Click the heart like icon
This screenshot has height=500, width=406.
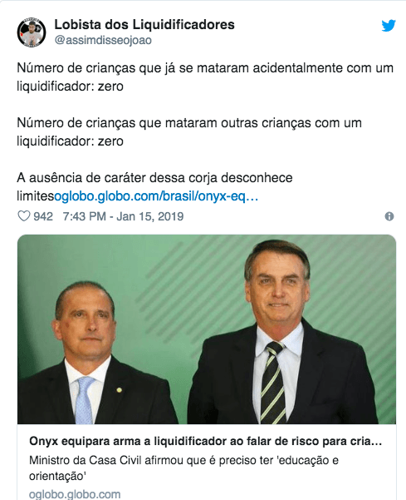23,216
